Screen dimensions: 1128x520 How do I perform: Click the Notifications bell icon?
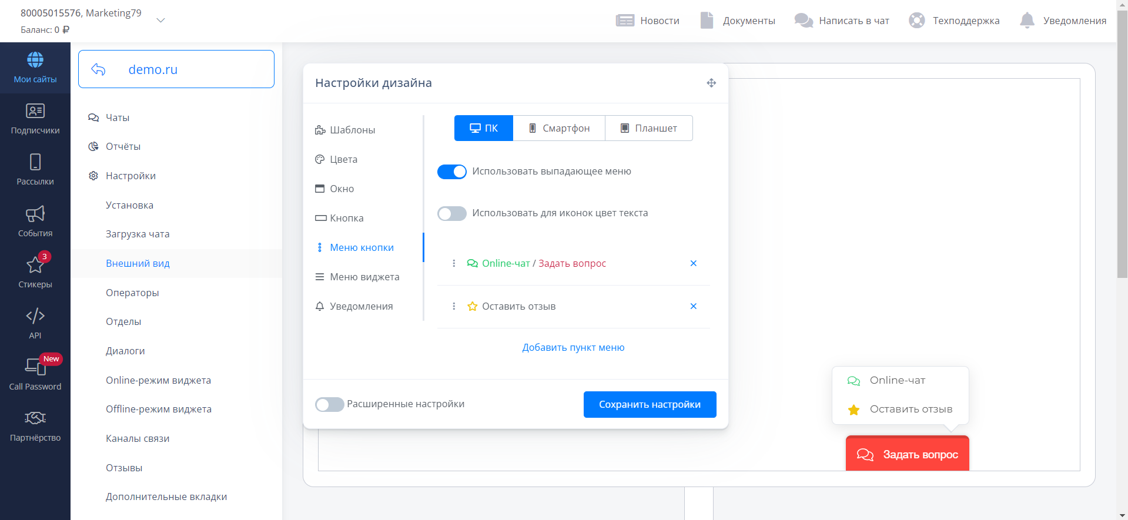pos(1027,21)
